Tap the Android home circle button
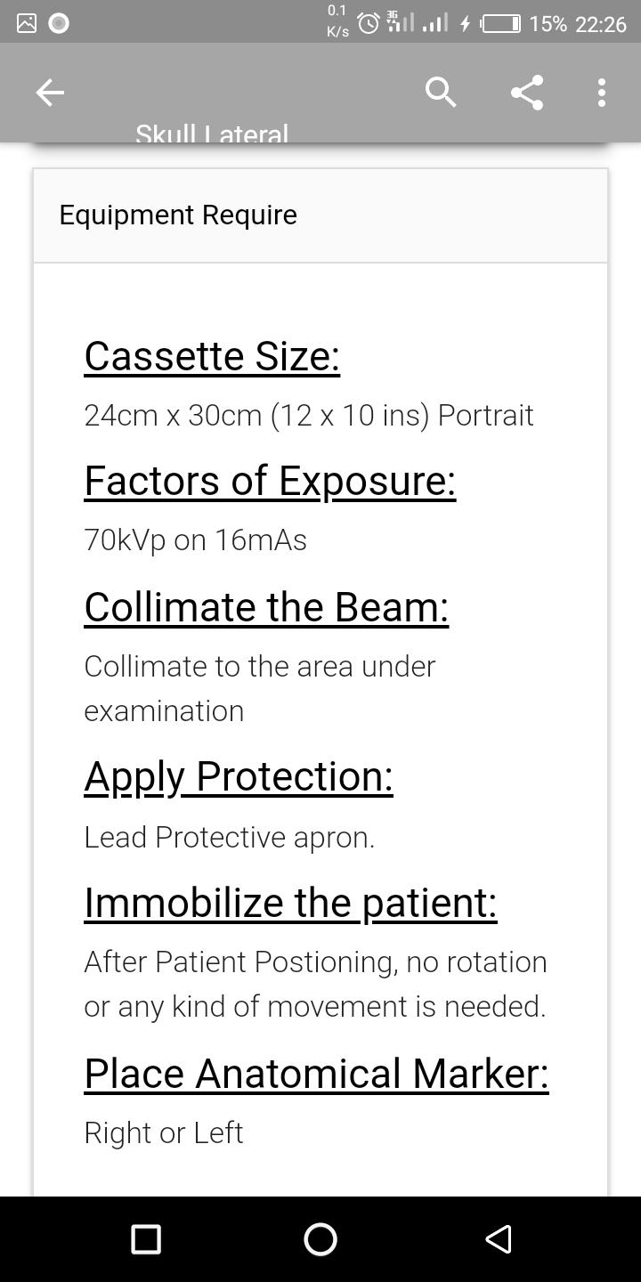This screenshot has height=1282, width=641. coord(320,1239)
